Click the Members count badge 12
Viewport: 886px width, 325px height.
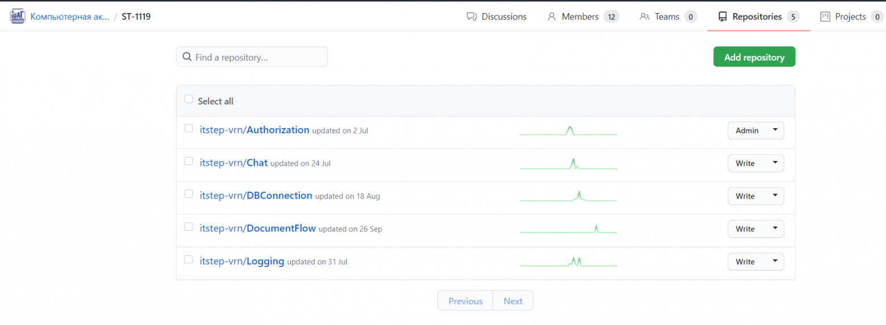click(611, 17)
